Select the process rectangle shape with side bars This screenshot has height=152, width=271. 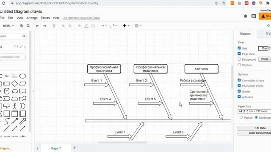(x=7, y=84)
